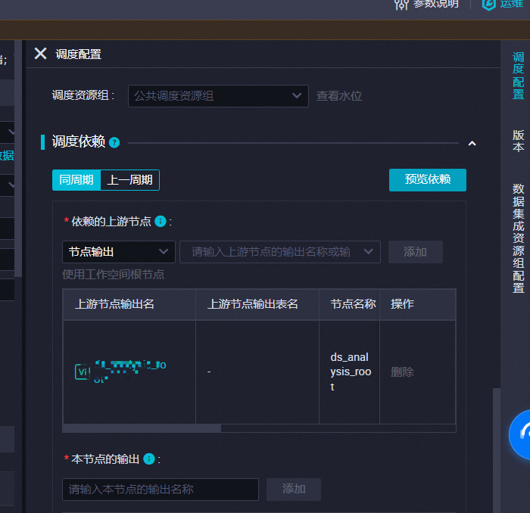Image resolution: width=530 pixels, height=513 pixels.
Task: Click the 运维 operations icon at top right
Action: 489,5
